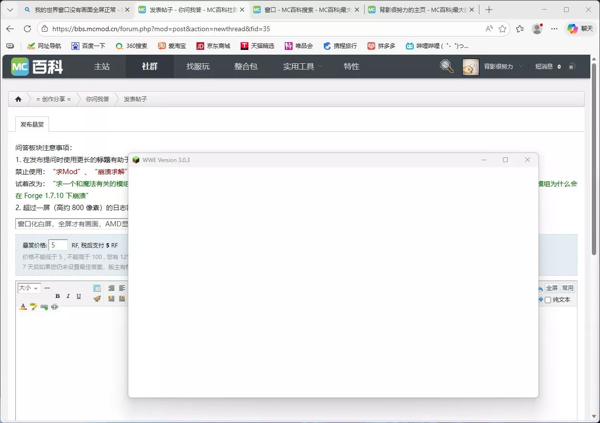
Task: Expand the 背影很努力 account dropdown
Action: 503,67
